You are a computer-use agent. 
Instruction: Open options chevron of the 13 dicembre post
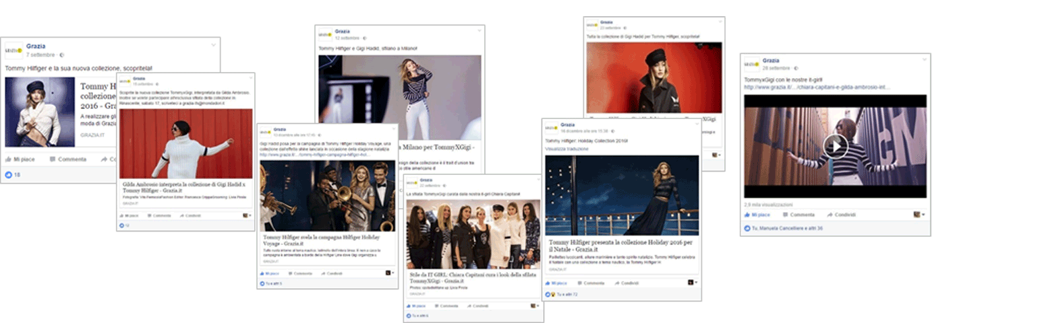[x=393, y=129]
